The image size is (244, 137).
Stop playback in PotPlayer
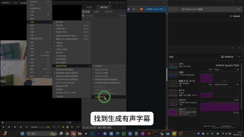coord(9,127)
